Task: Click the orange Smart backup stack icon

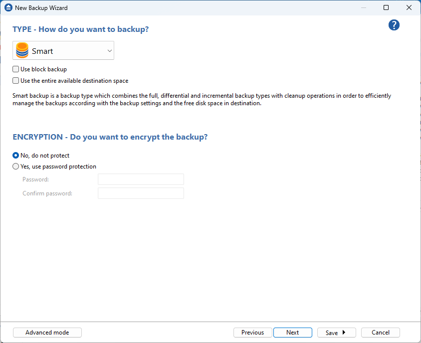Action: pyautogui.click(x=22, y=51)
